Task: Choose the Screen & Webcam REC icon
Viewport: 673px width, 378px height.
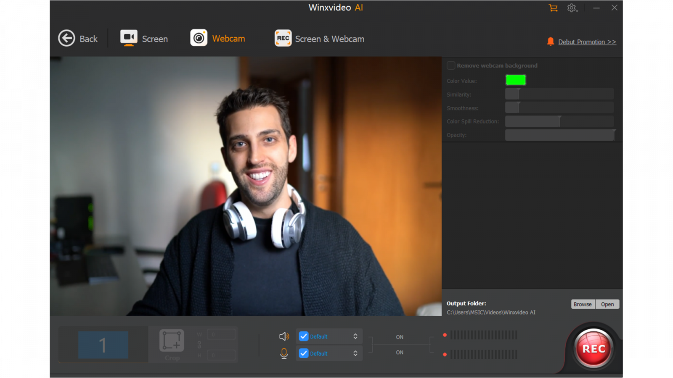Action: (283, 38)
